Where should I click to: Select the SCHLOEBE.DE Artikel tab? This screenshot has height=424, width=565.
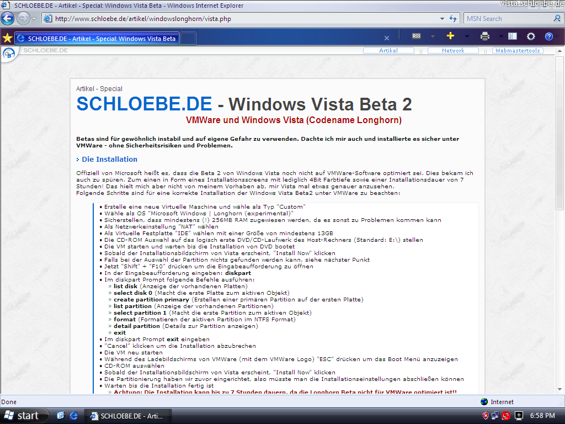point(97,39)
